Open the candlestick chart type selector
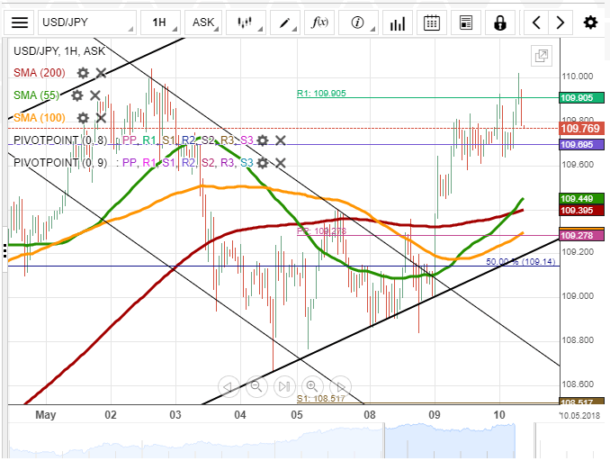Viewport: 610px width, 461px height. [x=245, y=22]
